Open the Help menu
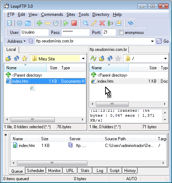Image resolution: width=172 pixels, height=183 pixels. [x=117, y=14]
